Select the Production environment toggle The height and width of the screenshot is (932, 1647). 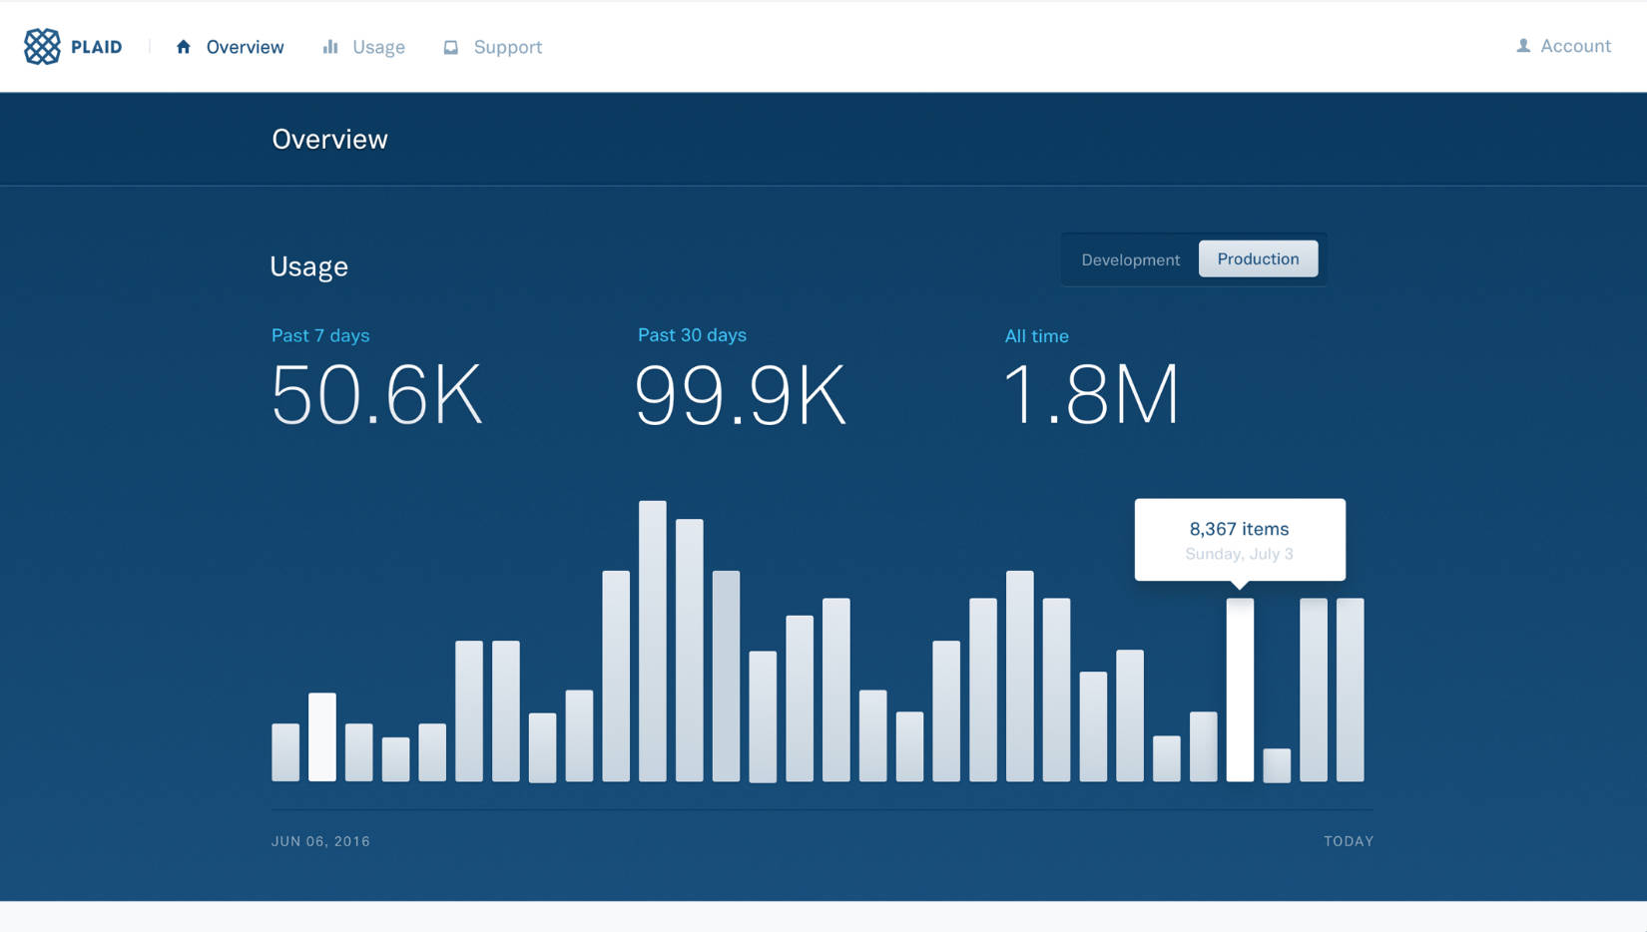(x=1258, y=258)
